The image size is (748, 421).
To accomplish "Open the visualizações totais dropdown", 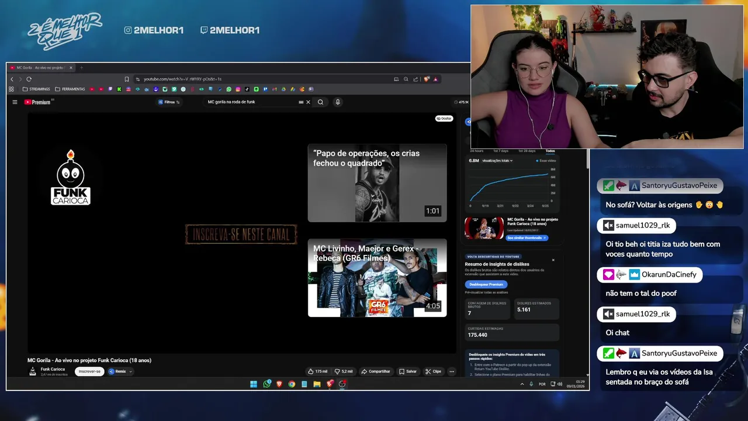I will [x=497, y=160].
